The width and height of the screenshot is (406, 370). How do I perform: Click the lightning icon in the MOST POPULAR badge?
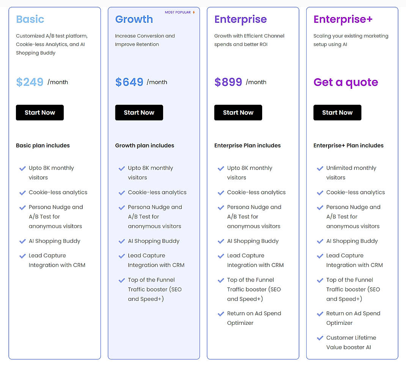(194, 12)
